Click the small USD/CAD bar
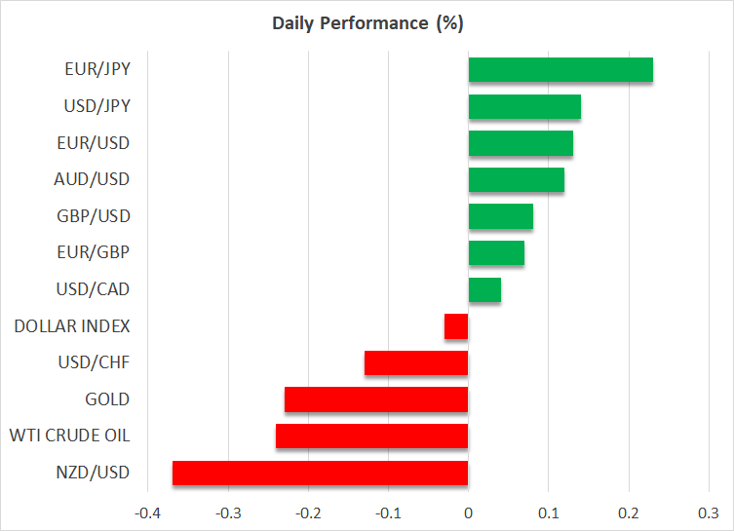Screen dimensions: 734x531 coord(484,290)
